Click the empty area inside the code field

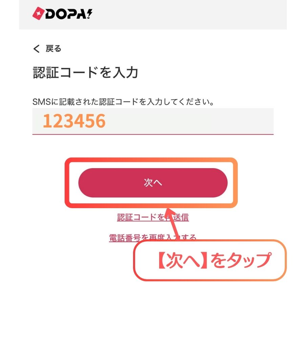190,121
